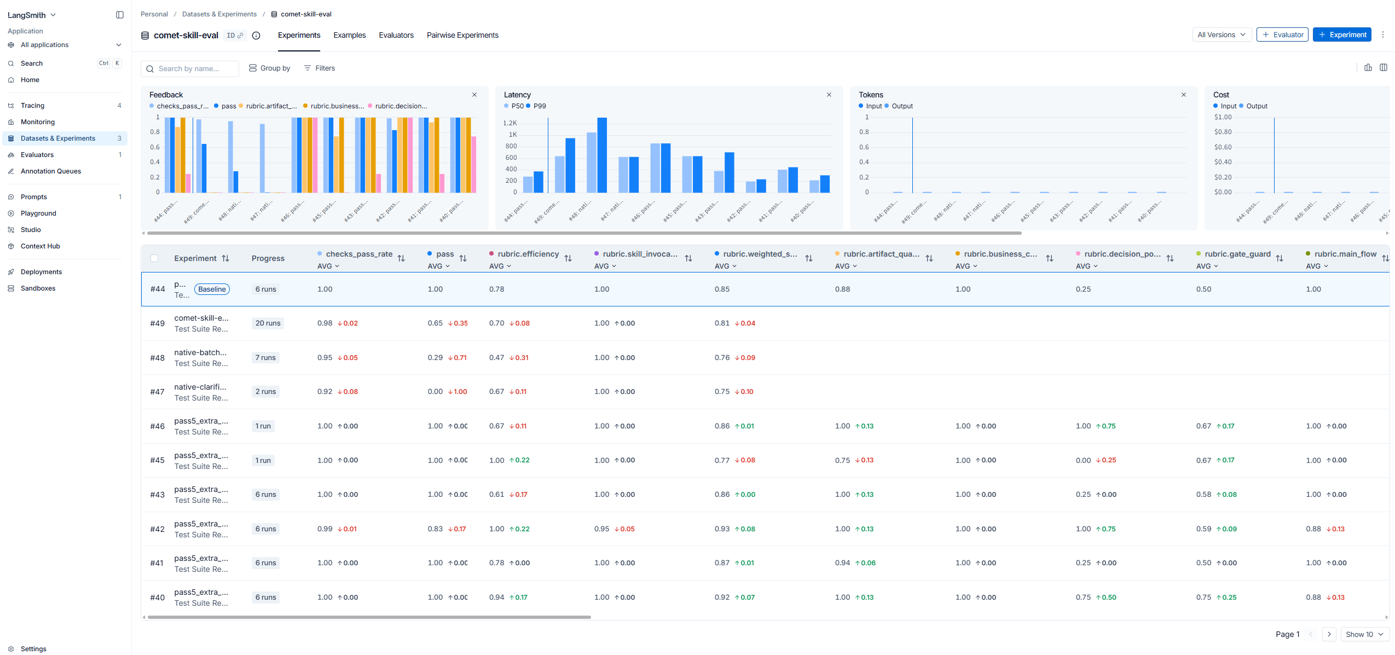Open AVG dropdown under checks_pass_rate

(328, 266)
